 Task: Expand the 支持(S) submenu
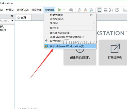(x=70, y=23)
